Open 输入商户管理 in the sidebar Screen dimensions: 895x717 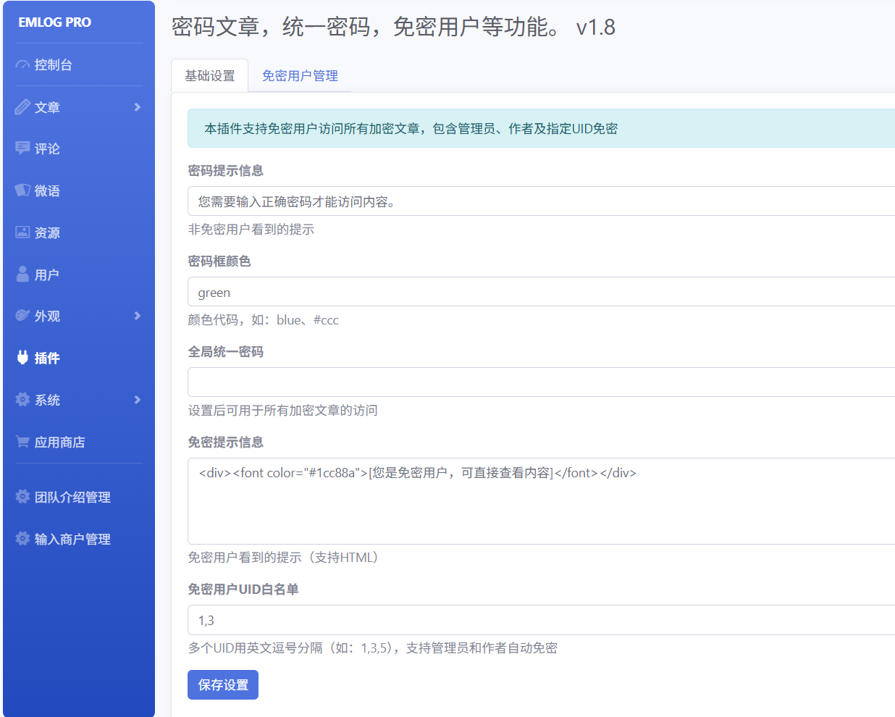click(72, 539)
